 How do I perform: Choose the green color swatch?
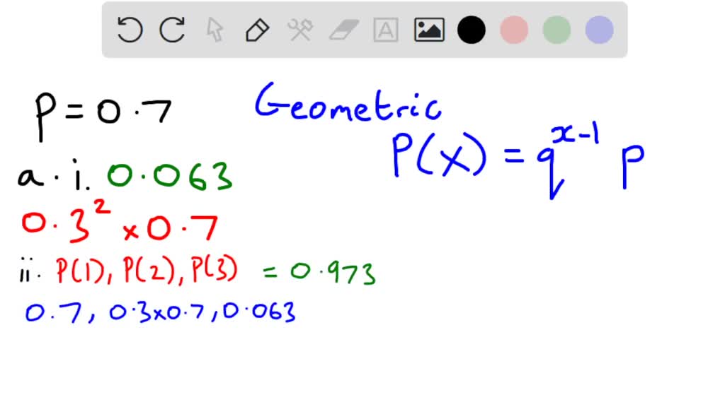coord(556,30)
